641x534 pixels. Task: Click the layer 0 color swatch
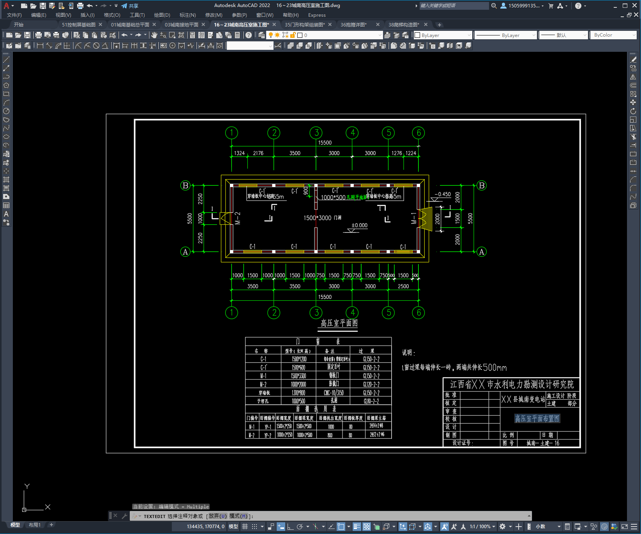click(300, 35)
